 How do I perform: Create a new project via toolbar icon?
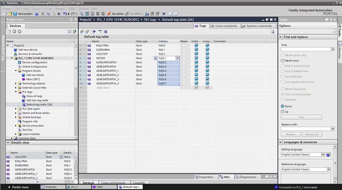click(5, 14)
